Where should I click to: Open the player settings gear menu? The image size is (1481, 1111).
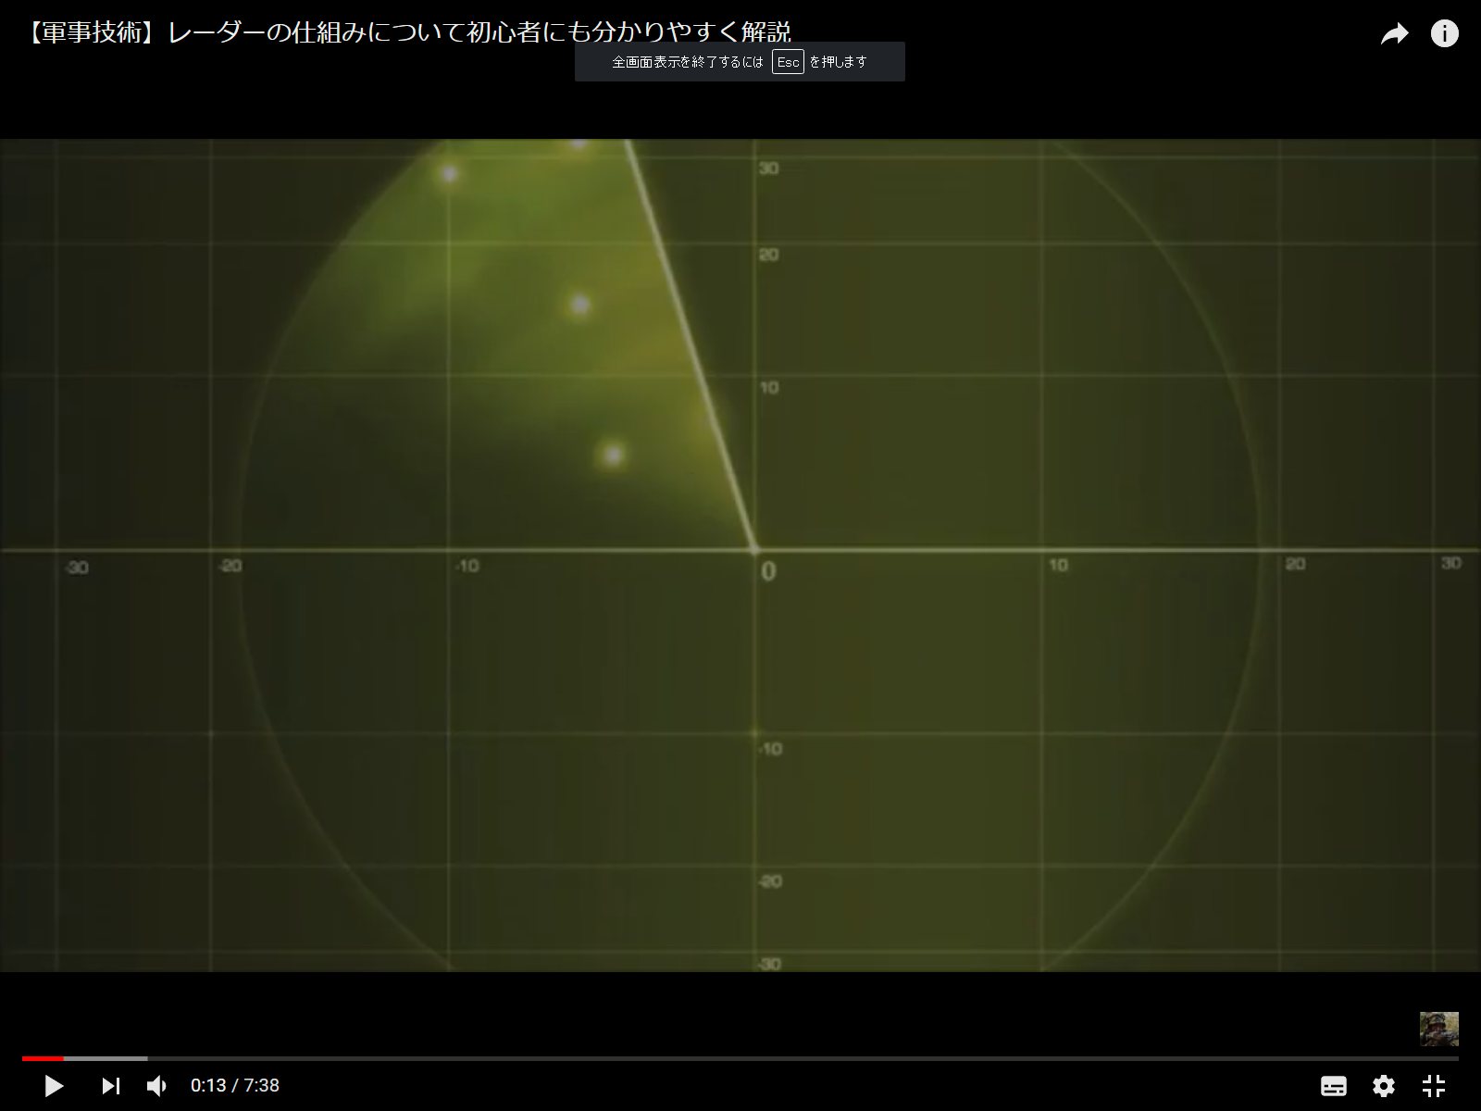[x=1383, y=1085]
